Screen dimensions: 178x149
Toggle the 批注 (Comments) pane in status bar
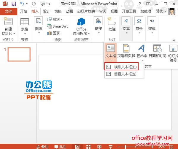point(60,147)
